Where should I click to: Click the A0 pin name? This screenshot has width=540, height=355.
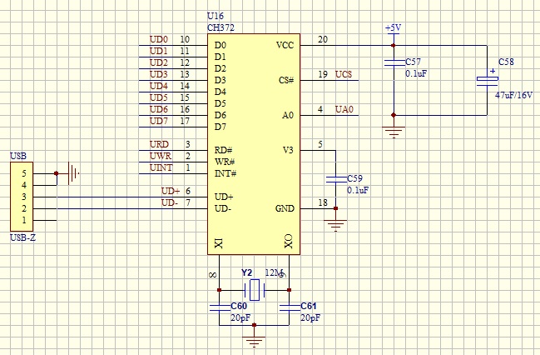[288, 115]
